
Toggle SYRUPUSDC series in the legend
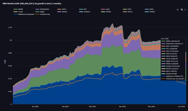[42, 9]
